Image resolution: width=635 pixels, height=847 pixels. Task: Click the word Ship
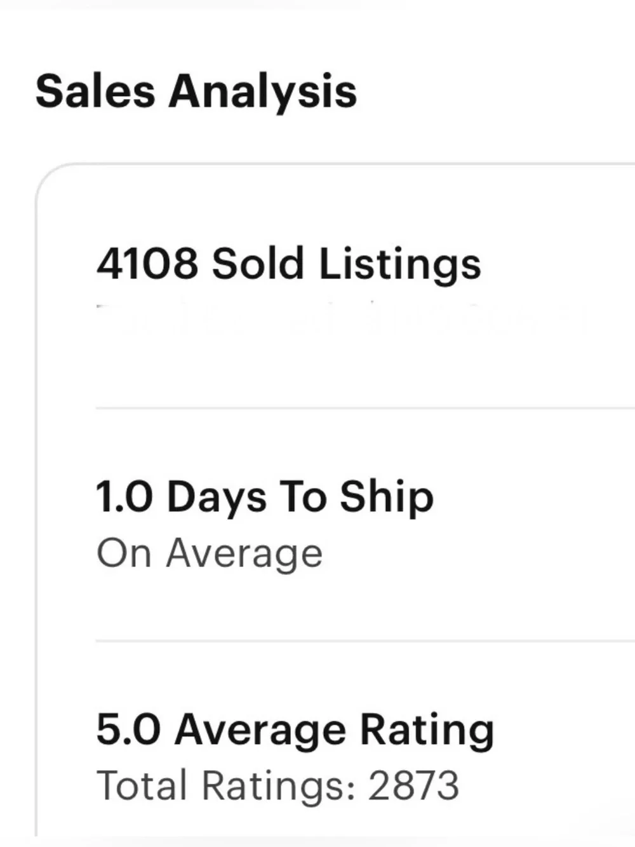pyautogui.click(x=386, y=498)
